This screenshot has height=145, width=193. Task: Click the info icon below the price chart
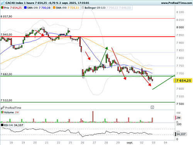click(152, 107)
